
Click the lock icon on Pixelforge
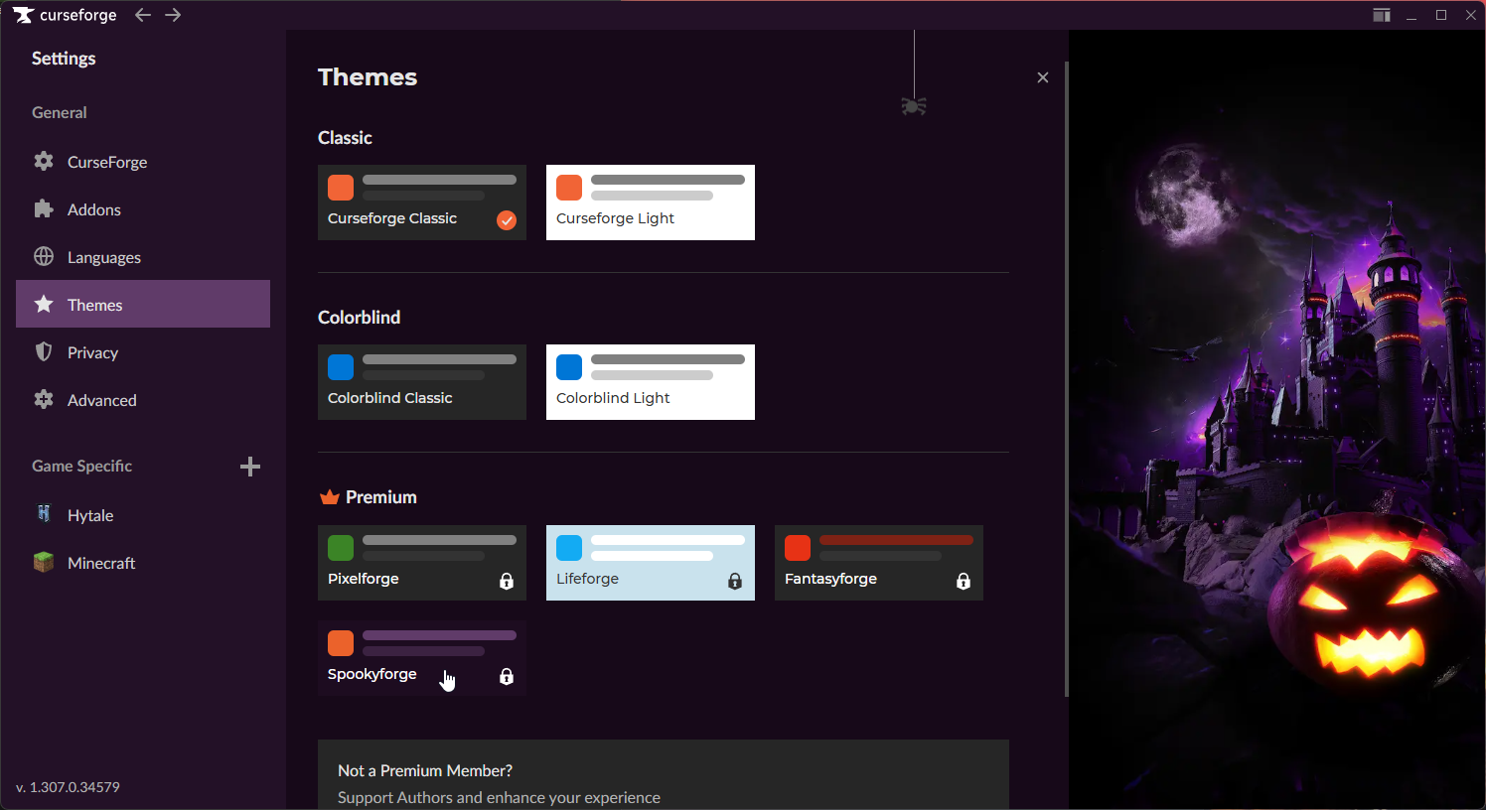pyautogui.click(x=507, y=581)
